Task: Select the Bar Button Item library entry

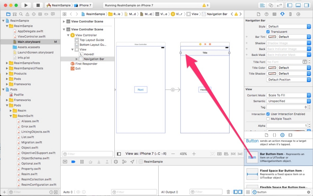Action: tap(278, 157)
